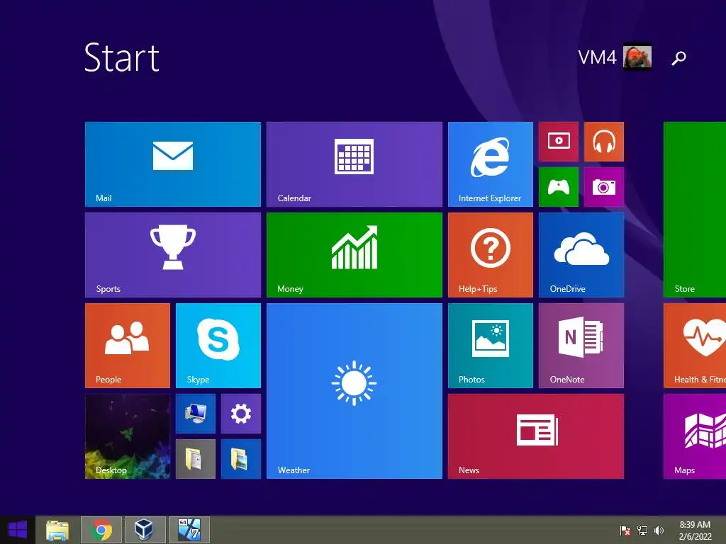Screen dimensions: 726x544
Task: Launch the Skype tile
Action: [218, 346]
